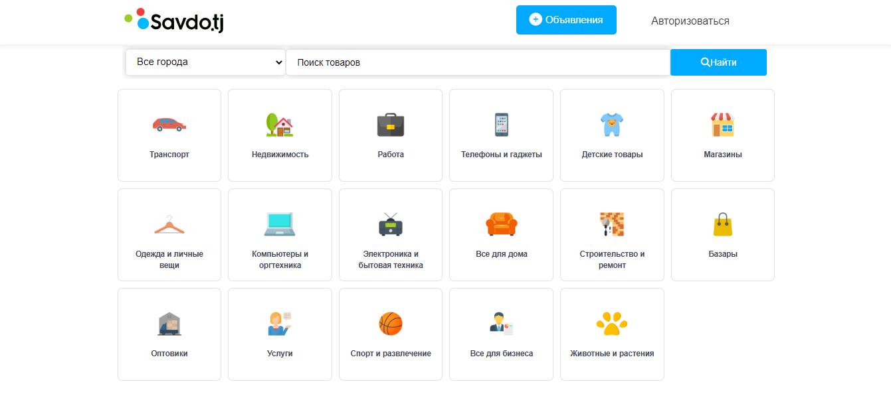Click the TV icon for Электроника и бытовая техника
This screenshot has height=404, width=891.
(390, 224)
